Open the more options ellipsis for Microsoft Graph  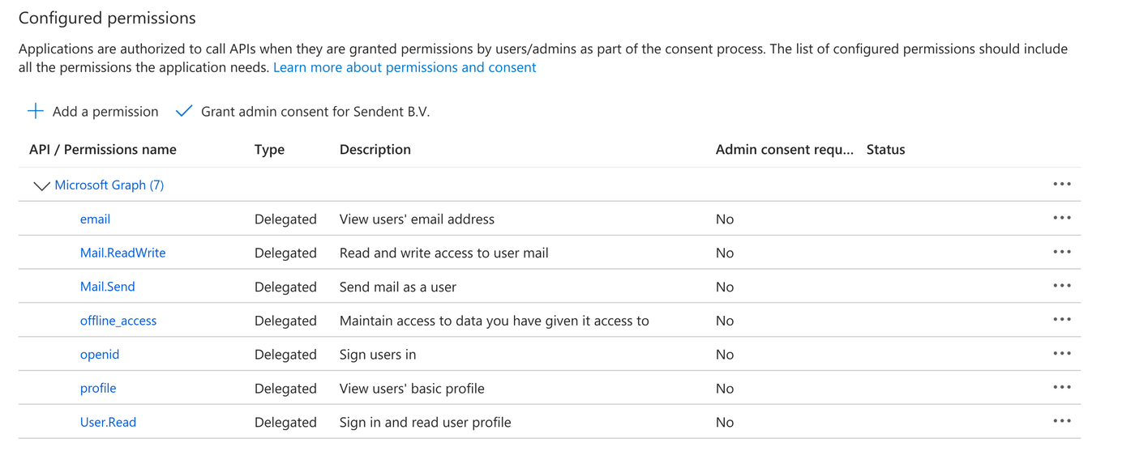[1062, 185]
